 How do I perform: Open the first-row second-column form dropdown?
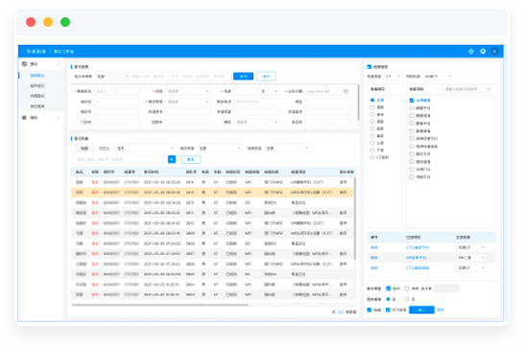point(188,91)
